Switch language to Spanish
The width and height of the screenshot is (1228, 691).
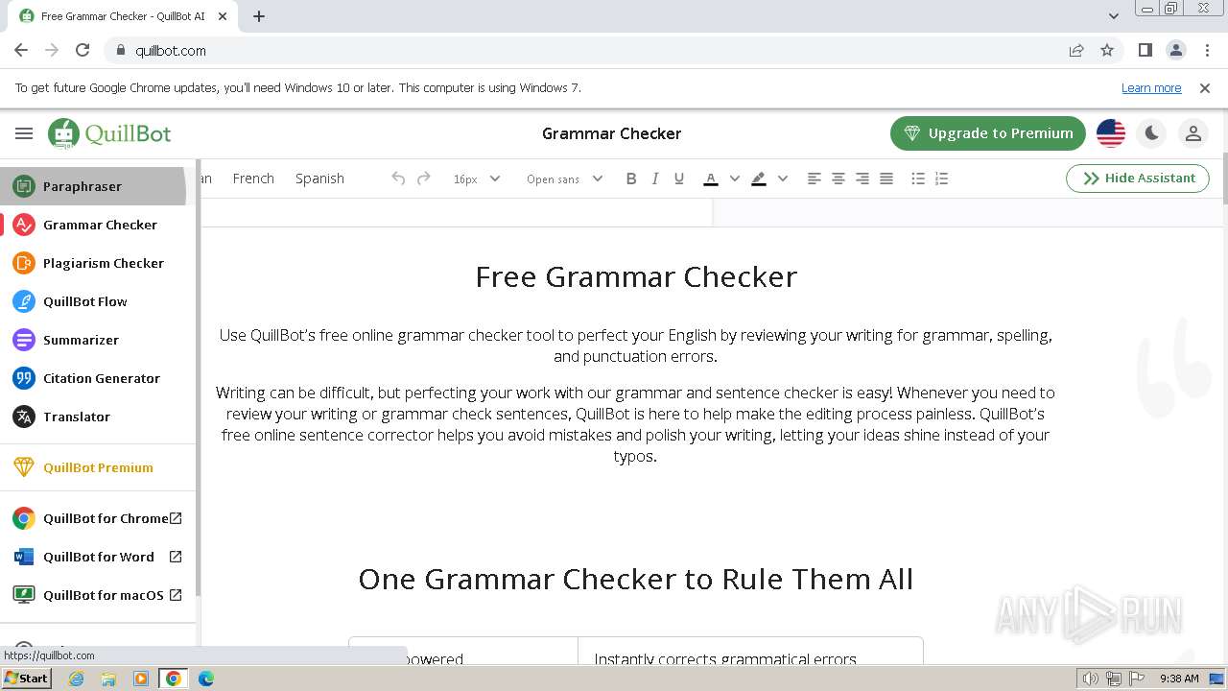[319, 179]
